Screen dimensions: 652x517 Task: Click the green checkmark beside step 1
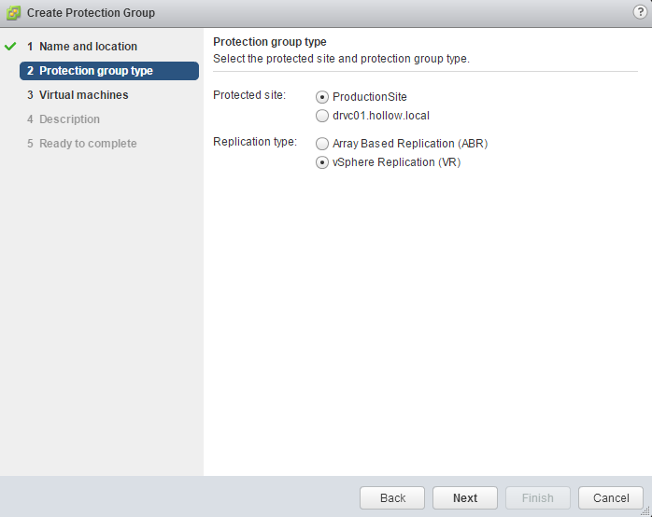point(11,47)
